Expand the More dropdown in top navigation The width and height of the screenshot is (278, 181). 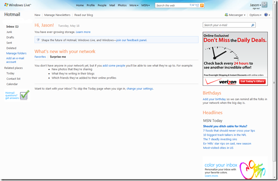134,6
